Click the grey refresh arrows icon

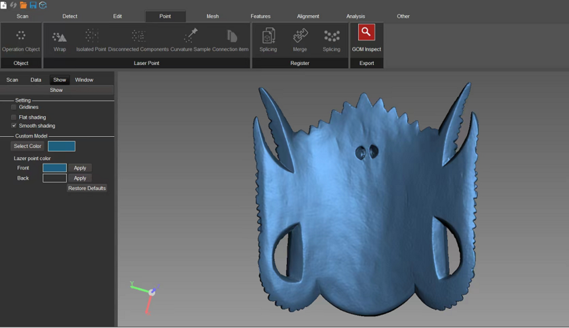click(x=13, y=5)
